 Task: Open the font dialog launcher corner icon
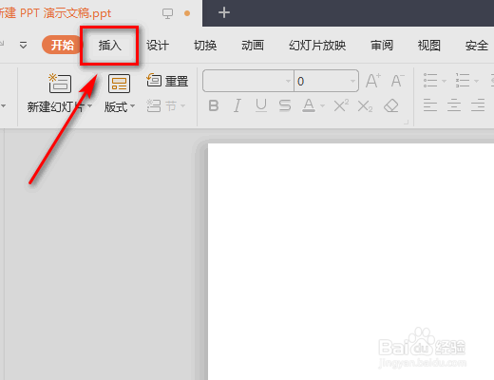click(407, 123)
